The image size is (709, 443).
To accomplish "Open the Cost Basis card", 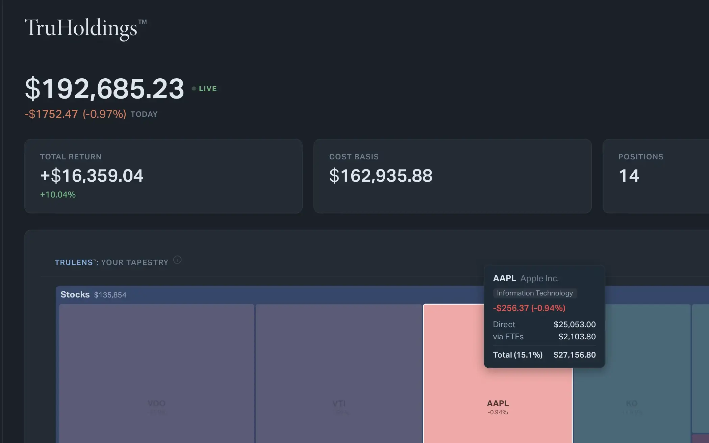I will click(x=452, y=176).
